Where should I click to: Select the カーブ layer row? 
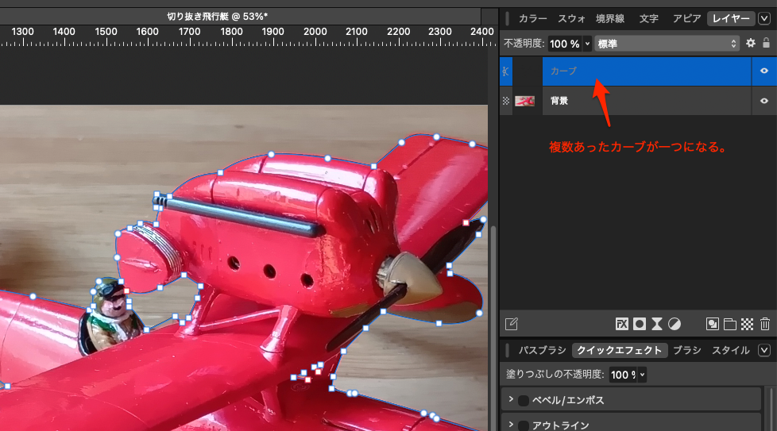click(x=638, y=71)
